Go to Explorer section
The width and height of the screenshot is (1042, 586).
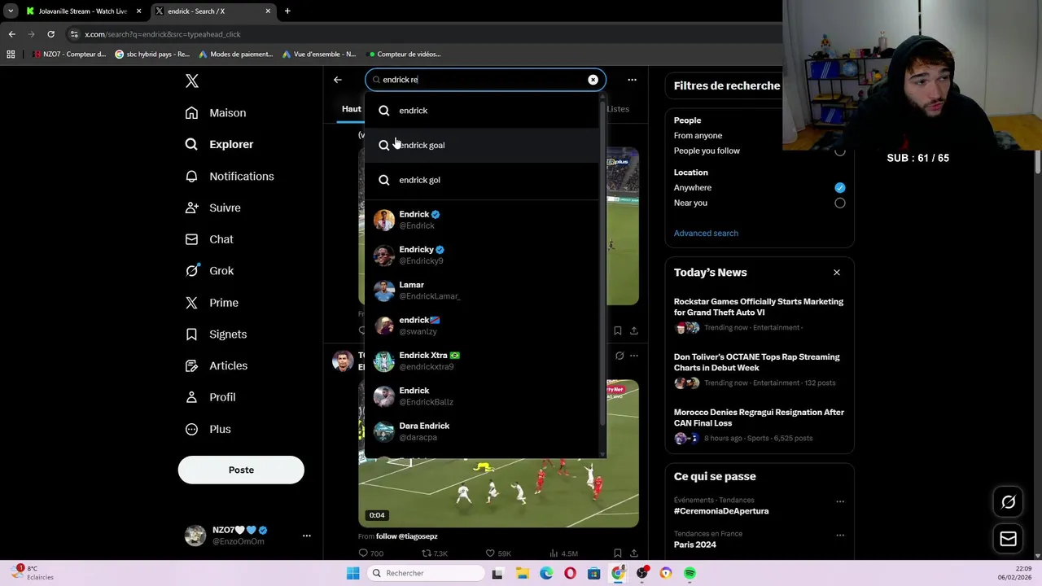[x=219, y=144]
